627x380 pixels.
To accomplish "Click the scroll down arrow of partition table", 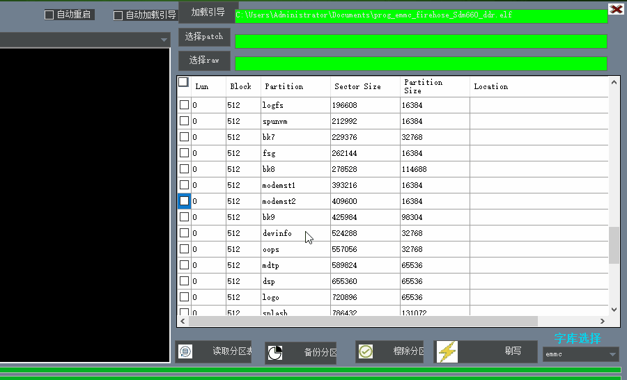I will point(614,310).
